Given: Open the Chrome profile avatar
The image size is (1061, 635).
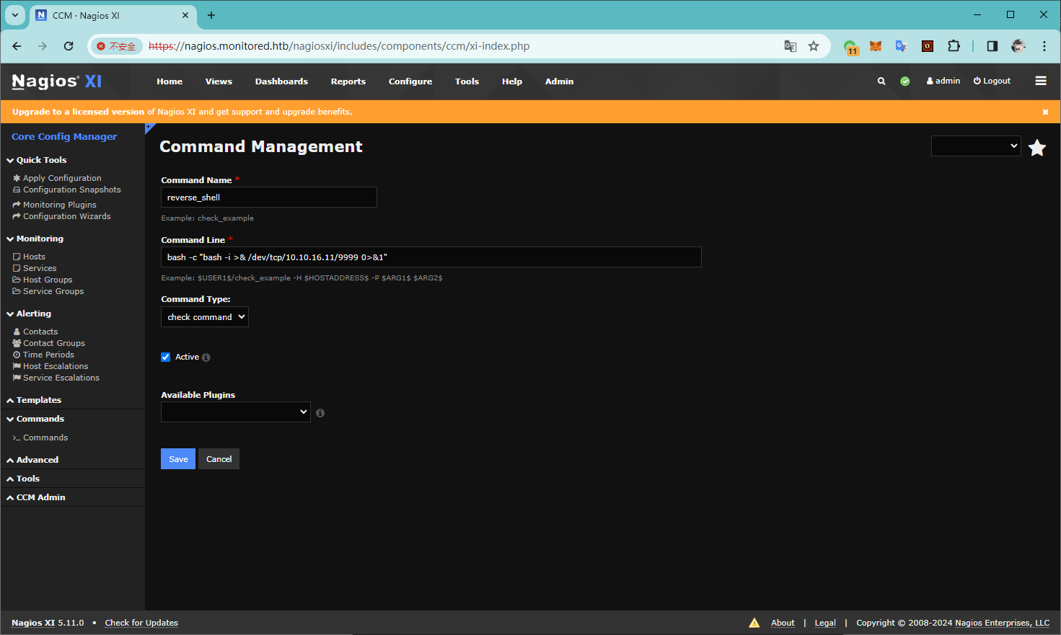Looking at the screenshot, I should (x=1018, y=46).
